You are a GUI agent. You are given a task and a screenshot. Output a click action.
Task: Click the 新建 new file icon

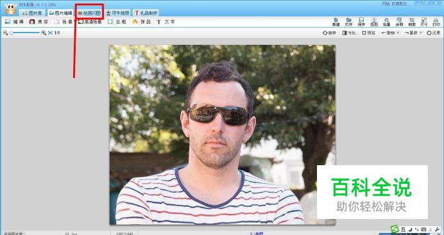click(336, 22)
